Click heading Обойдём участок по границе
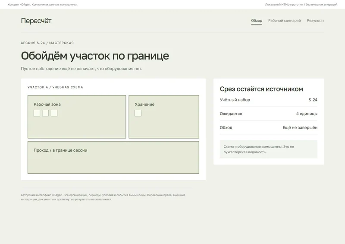Viewport: 345px width, 244px height. [95, 56]
